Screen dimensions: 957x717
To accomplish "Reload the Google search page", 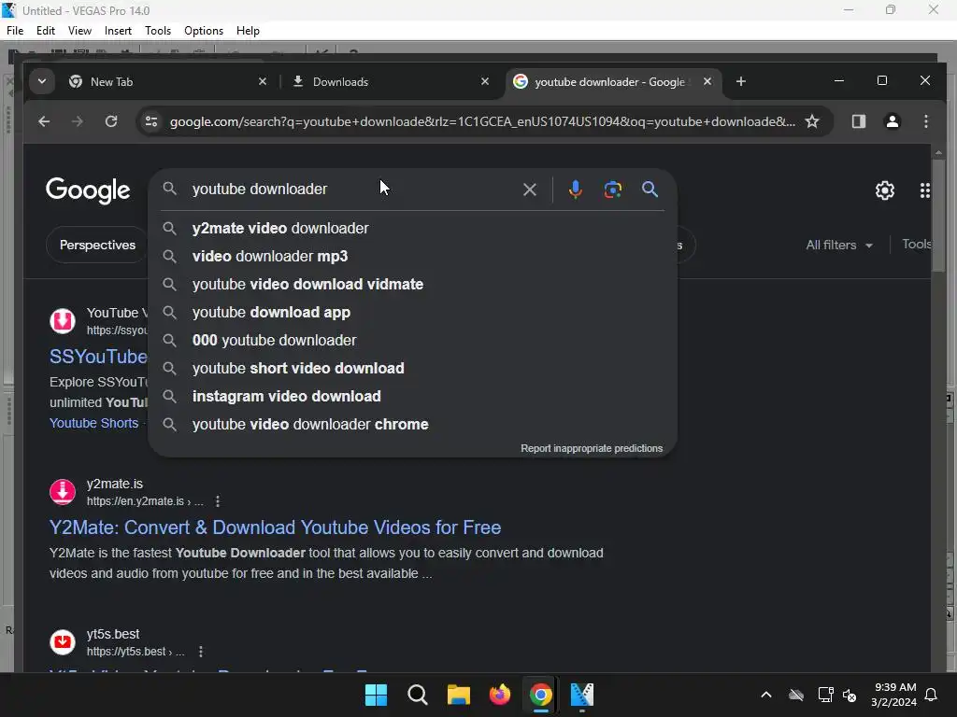I will (x=111, y=121).
